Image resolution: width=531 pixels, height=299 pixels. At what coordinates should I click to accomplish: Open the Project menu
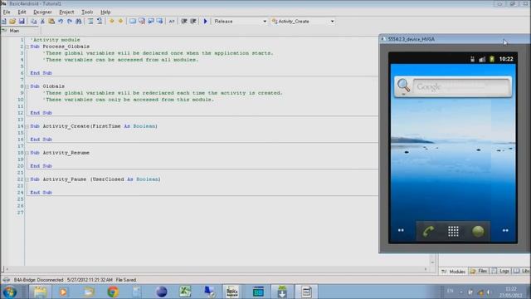[66, 12]
